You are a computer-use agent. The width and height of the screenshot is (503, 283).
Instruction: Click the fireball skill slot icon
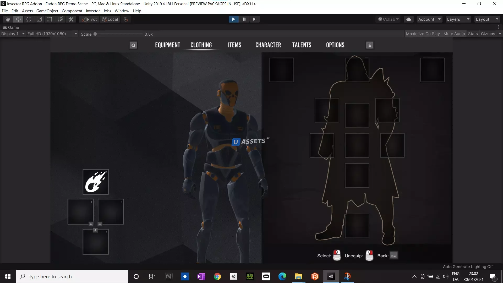pyautogui.click(x=96, y=182)
